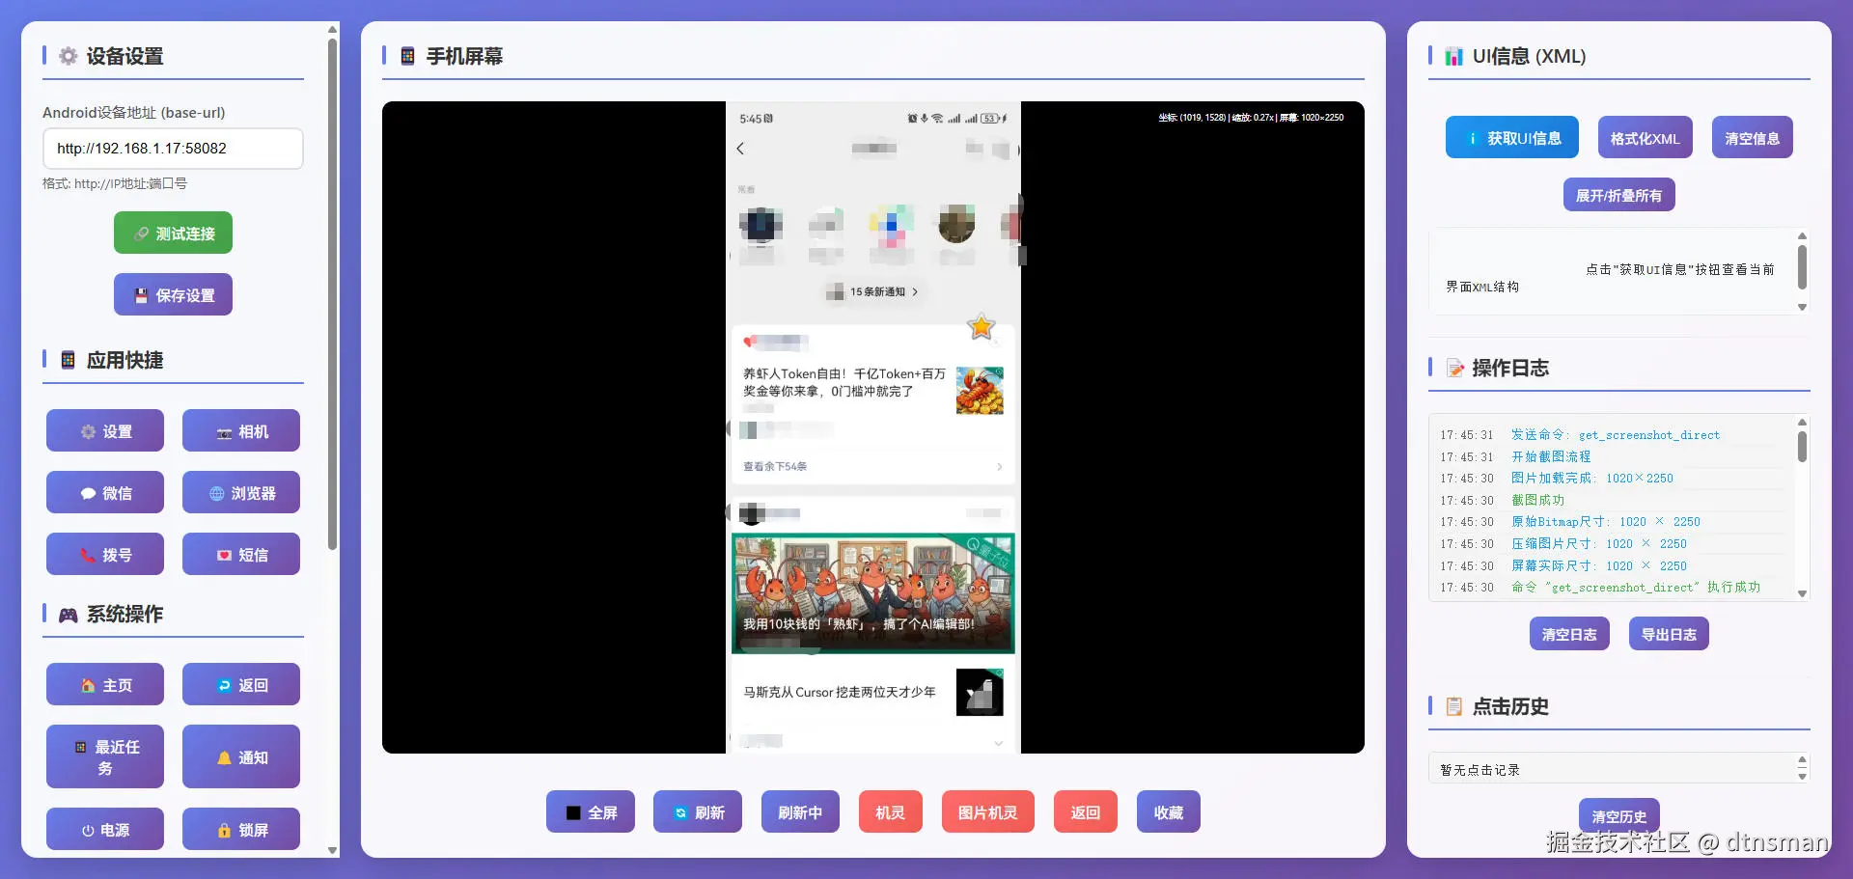The height and width of the screenshot is (879, 1853).
Task: Activate the 锁屏 lock screen control
Action: click(x=240, y=828)
